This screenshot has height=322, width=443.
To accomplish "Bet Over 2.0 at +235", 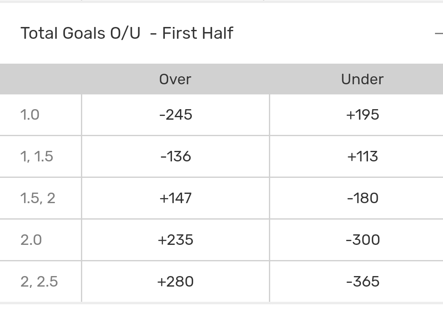I will coord(175,240).
